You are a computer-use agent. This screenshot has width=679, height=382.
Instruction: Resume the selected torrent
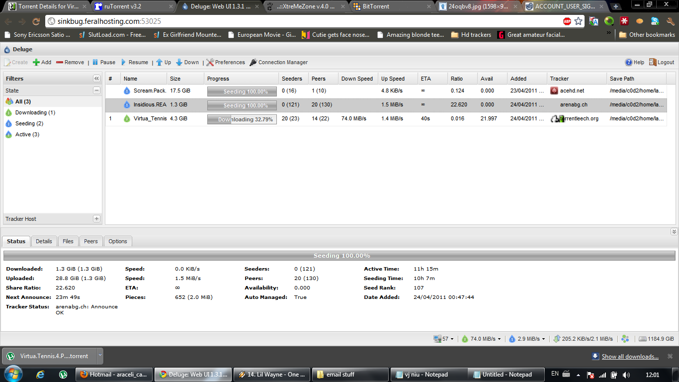tap(134, 62)
